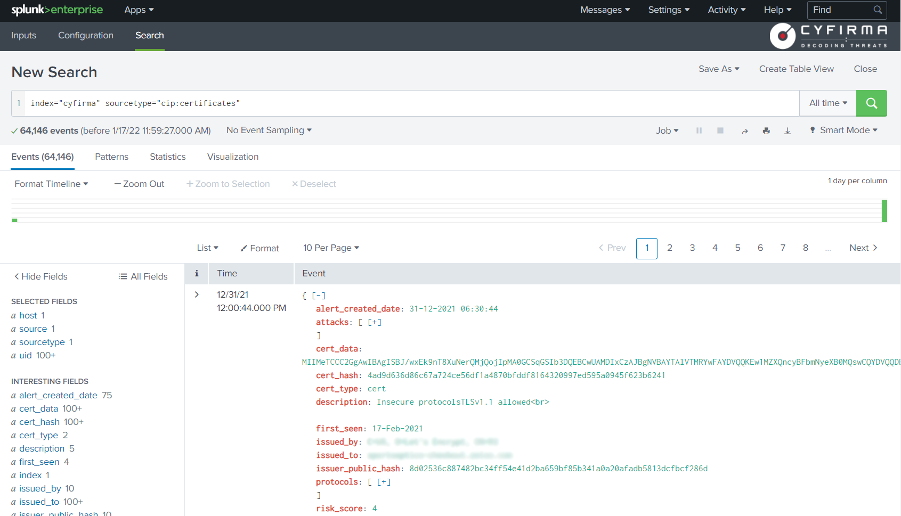Click Zoom Out on the timeline
The image size is (901, 516).
click(x=140, y=184)
